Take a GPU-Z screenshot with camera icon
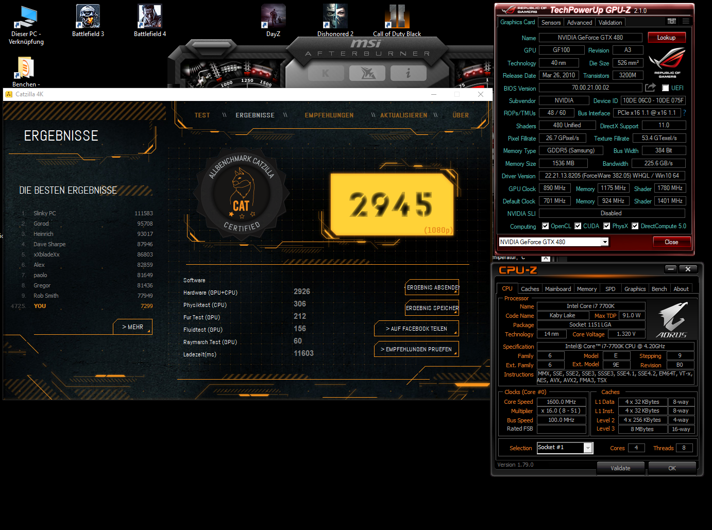Image resolution: width=712 pixels, height=530 pixels. (672, 22)
